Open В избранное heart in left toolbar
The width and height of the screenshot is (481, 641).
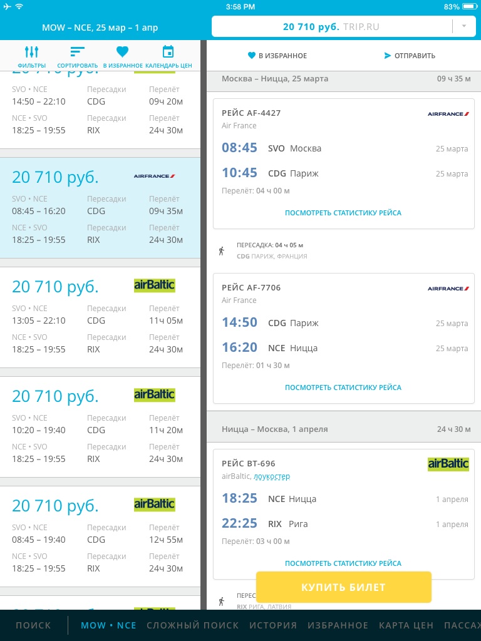(x=122, y=52)
